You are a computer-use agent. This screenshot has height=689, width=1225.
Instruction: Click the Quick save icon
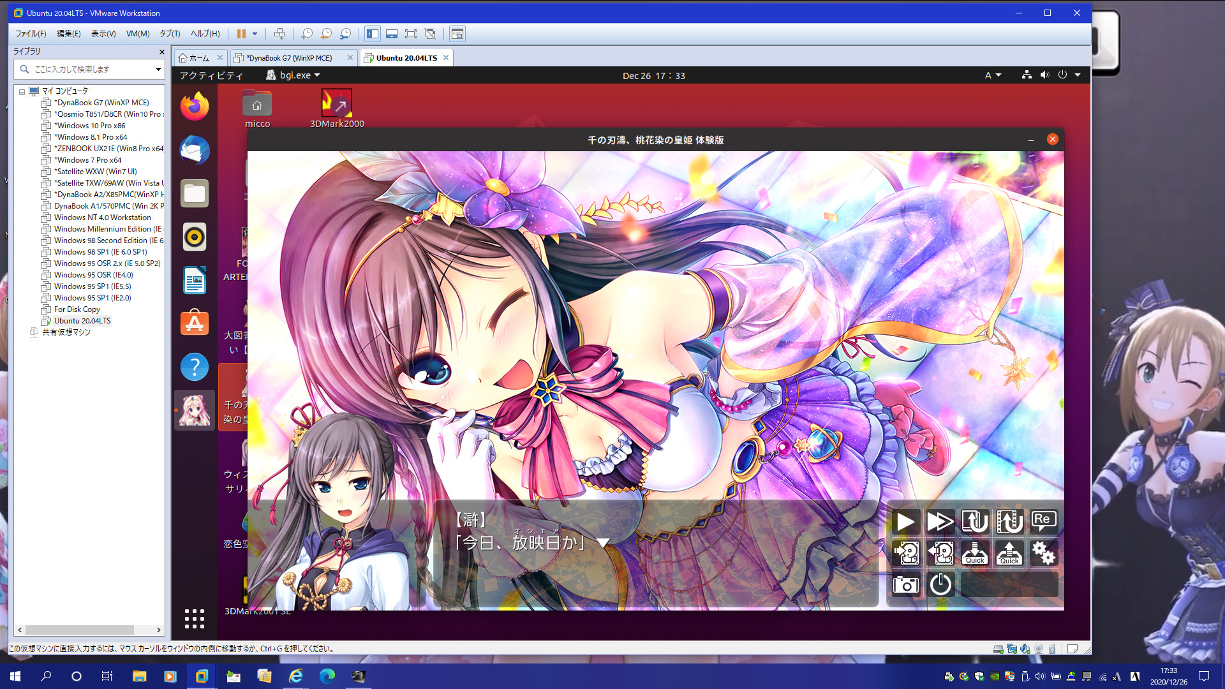[975, 553]
